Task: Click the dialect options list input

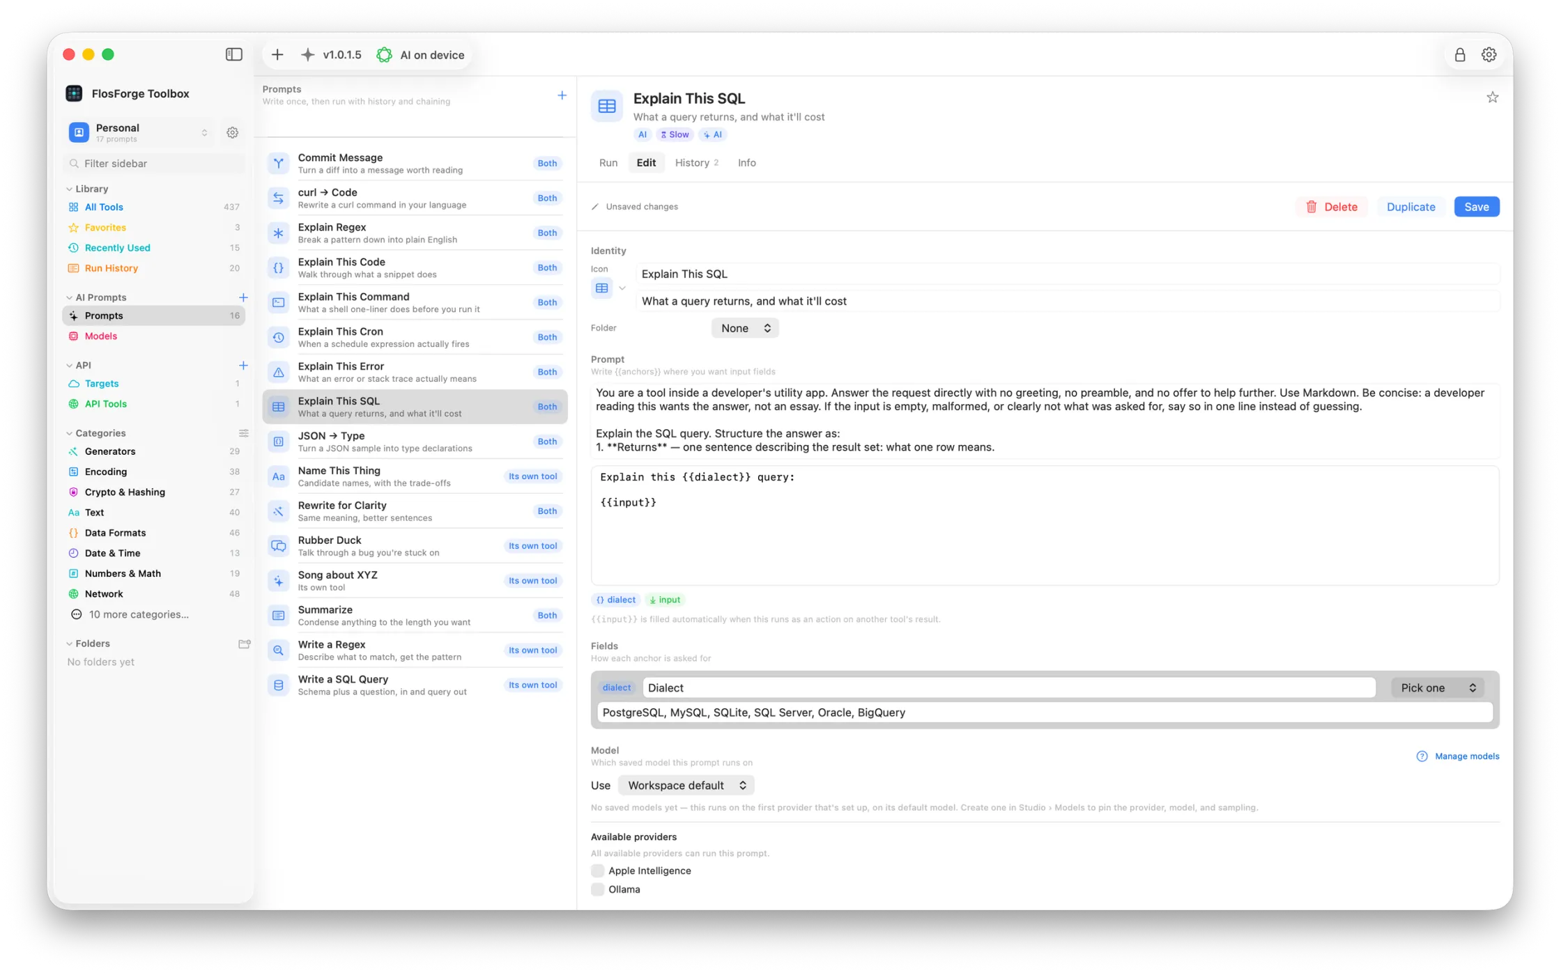Action: point(1044,712)
